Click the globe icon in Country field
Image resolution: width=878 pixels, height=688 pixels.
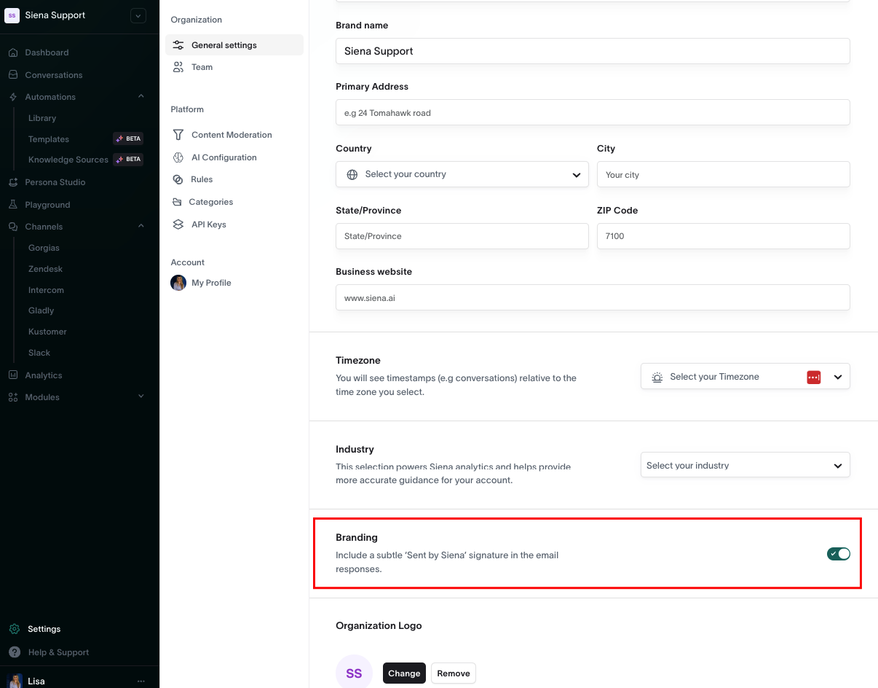click(352, 175)
